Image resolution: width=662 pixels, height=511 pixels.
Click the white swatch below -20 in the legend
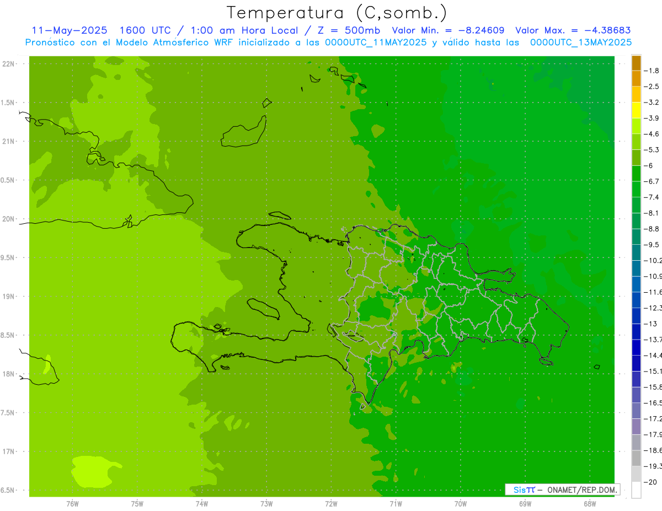636,490
